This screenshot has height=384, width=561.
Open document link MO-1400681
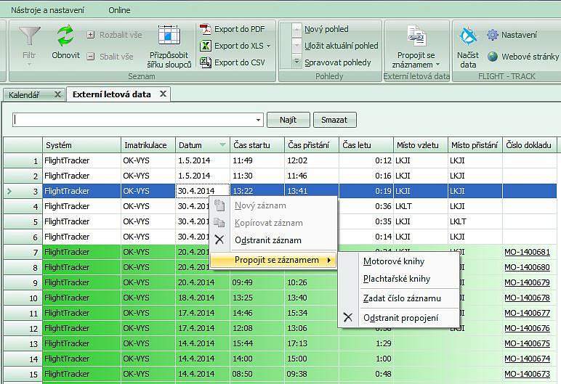(x=527, y=252)
